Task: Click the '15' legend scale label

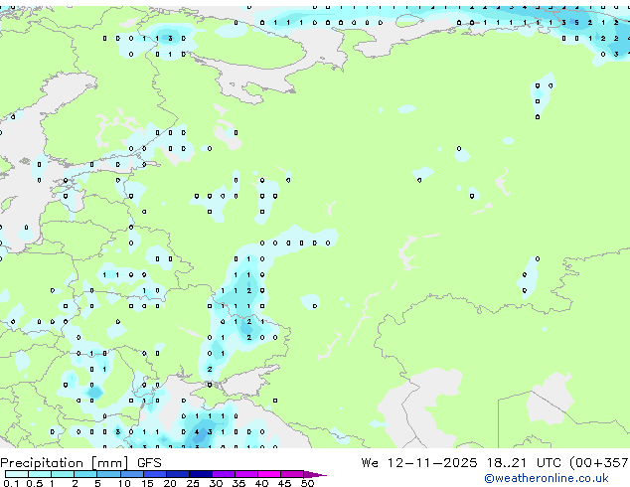Action: (147, 483)
